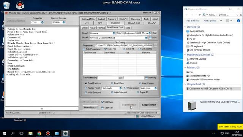The image size is (243, 137).
Task: Open the Comport inf COM1 dropdown
Action: (x=42, y=22)
